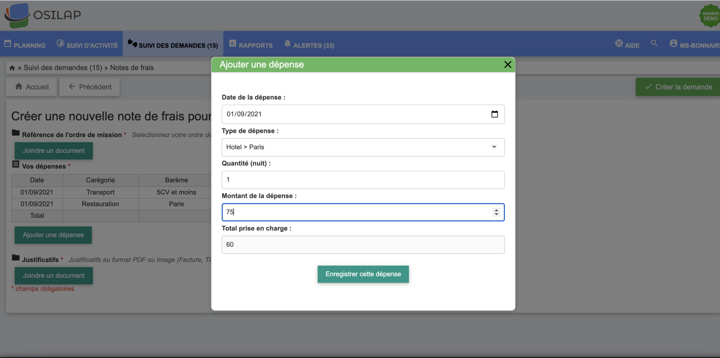The image size is (720, 358).
Task: Click the Planning calendar icon
Action: pos(8,44)
